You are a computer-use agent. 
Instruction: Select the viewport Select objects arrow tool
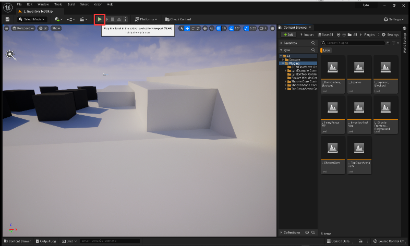pyautogui.click(x=182, y=28)
